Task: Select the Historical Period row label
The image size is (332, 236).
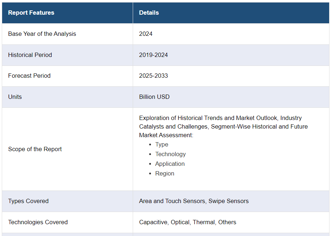Action: [30, 55]
